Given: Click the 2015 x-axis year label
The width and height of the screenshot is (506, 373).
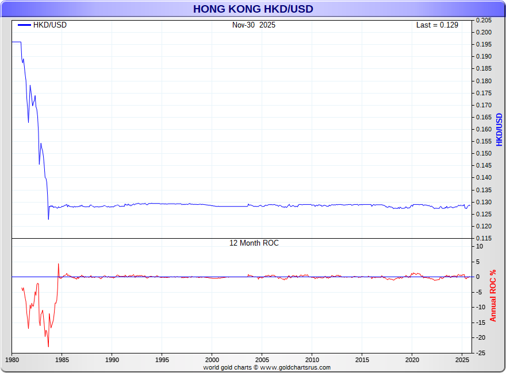Looking at the screenshot, I should (x=362, y=360).
